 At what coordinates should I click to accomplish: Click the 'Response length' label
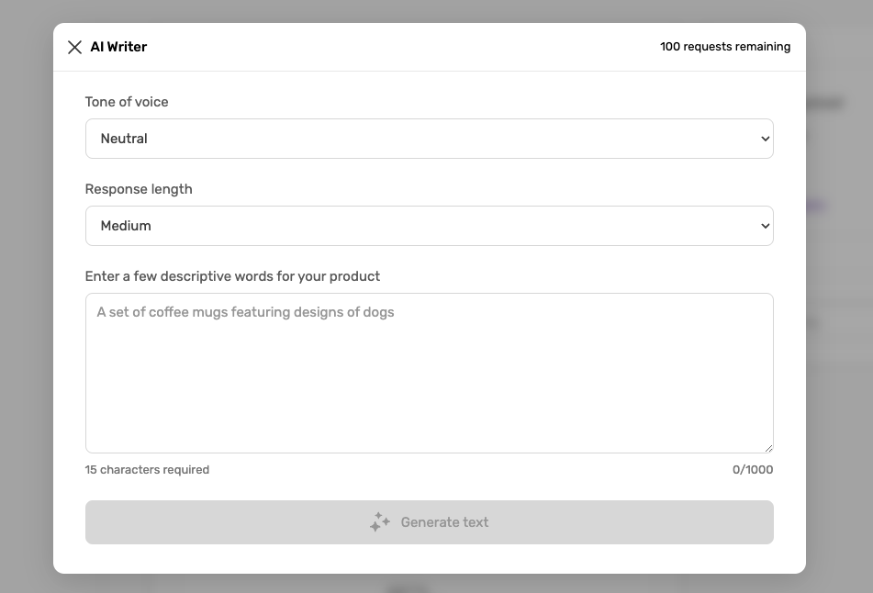[x=139, y=189]
